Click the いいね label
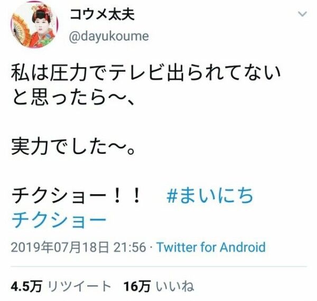 pos(175,286)
